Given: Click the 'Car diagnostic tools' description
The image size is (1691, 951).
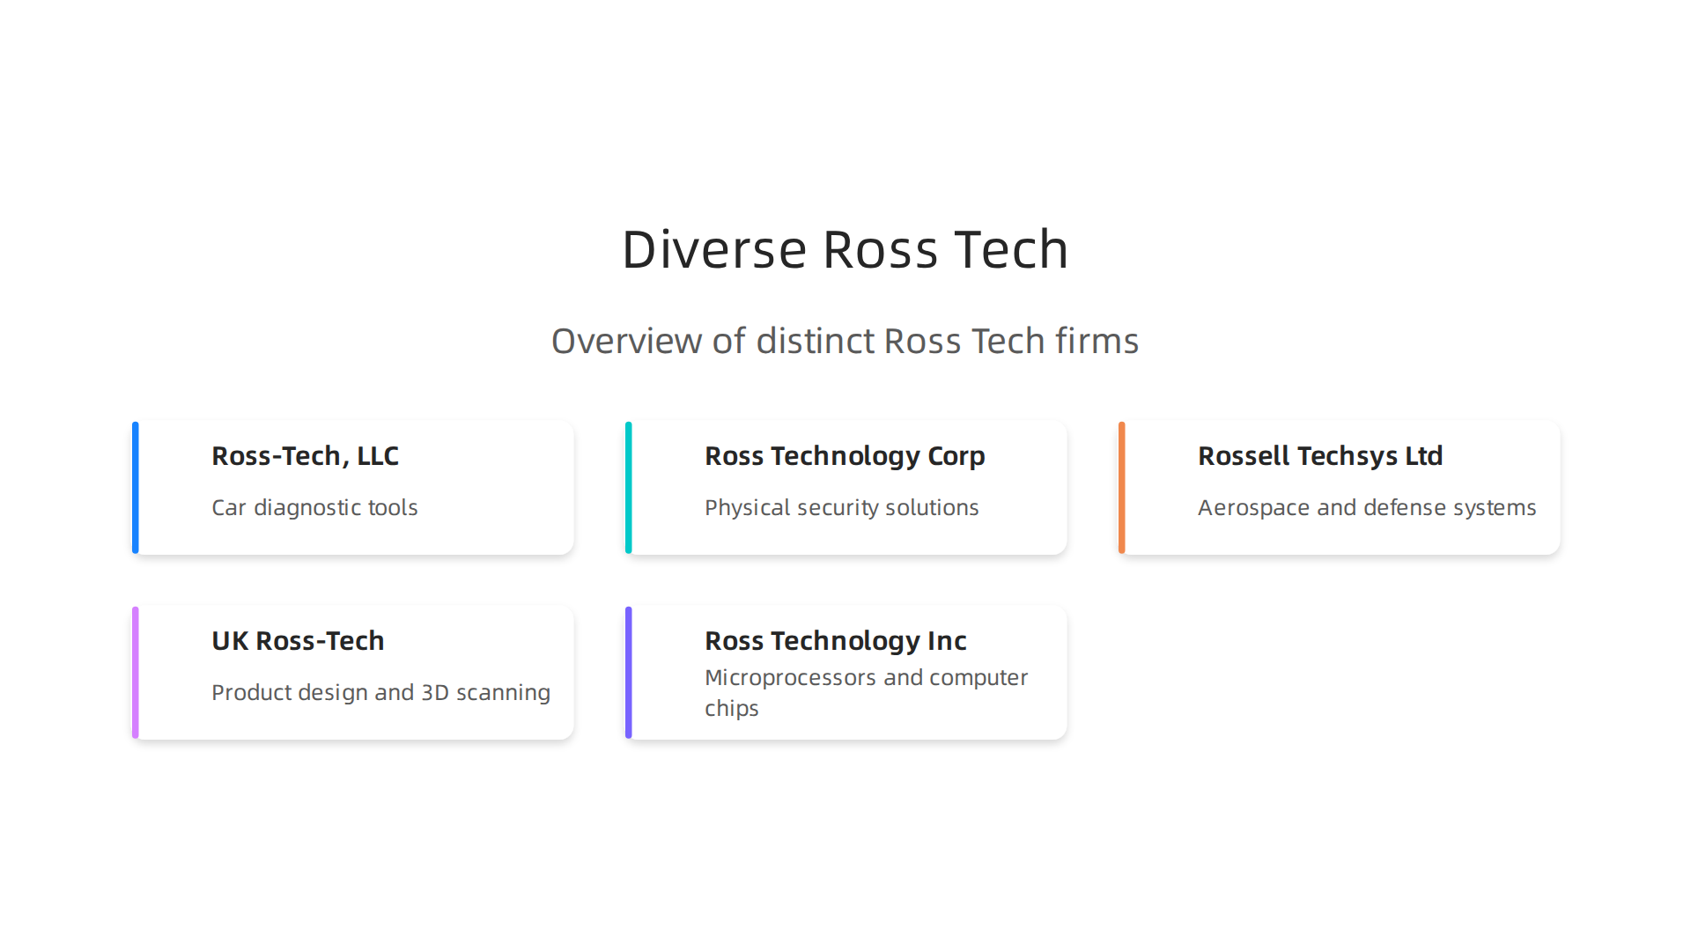Looking at the screenshot, I should pos(314,508).
